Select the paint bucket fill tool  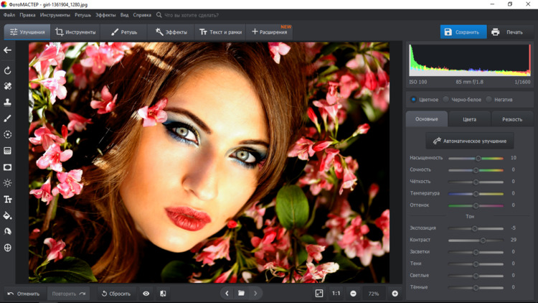coord(8,215)
